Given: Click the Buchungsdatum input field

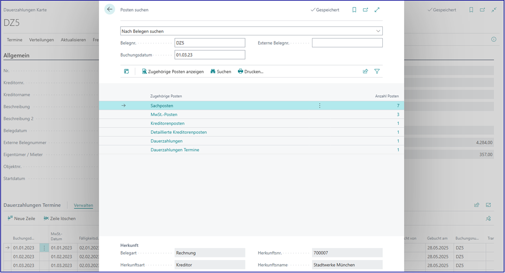Looking at the screenshot, I should (x=209, y=55).
